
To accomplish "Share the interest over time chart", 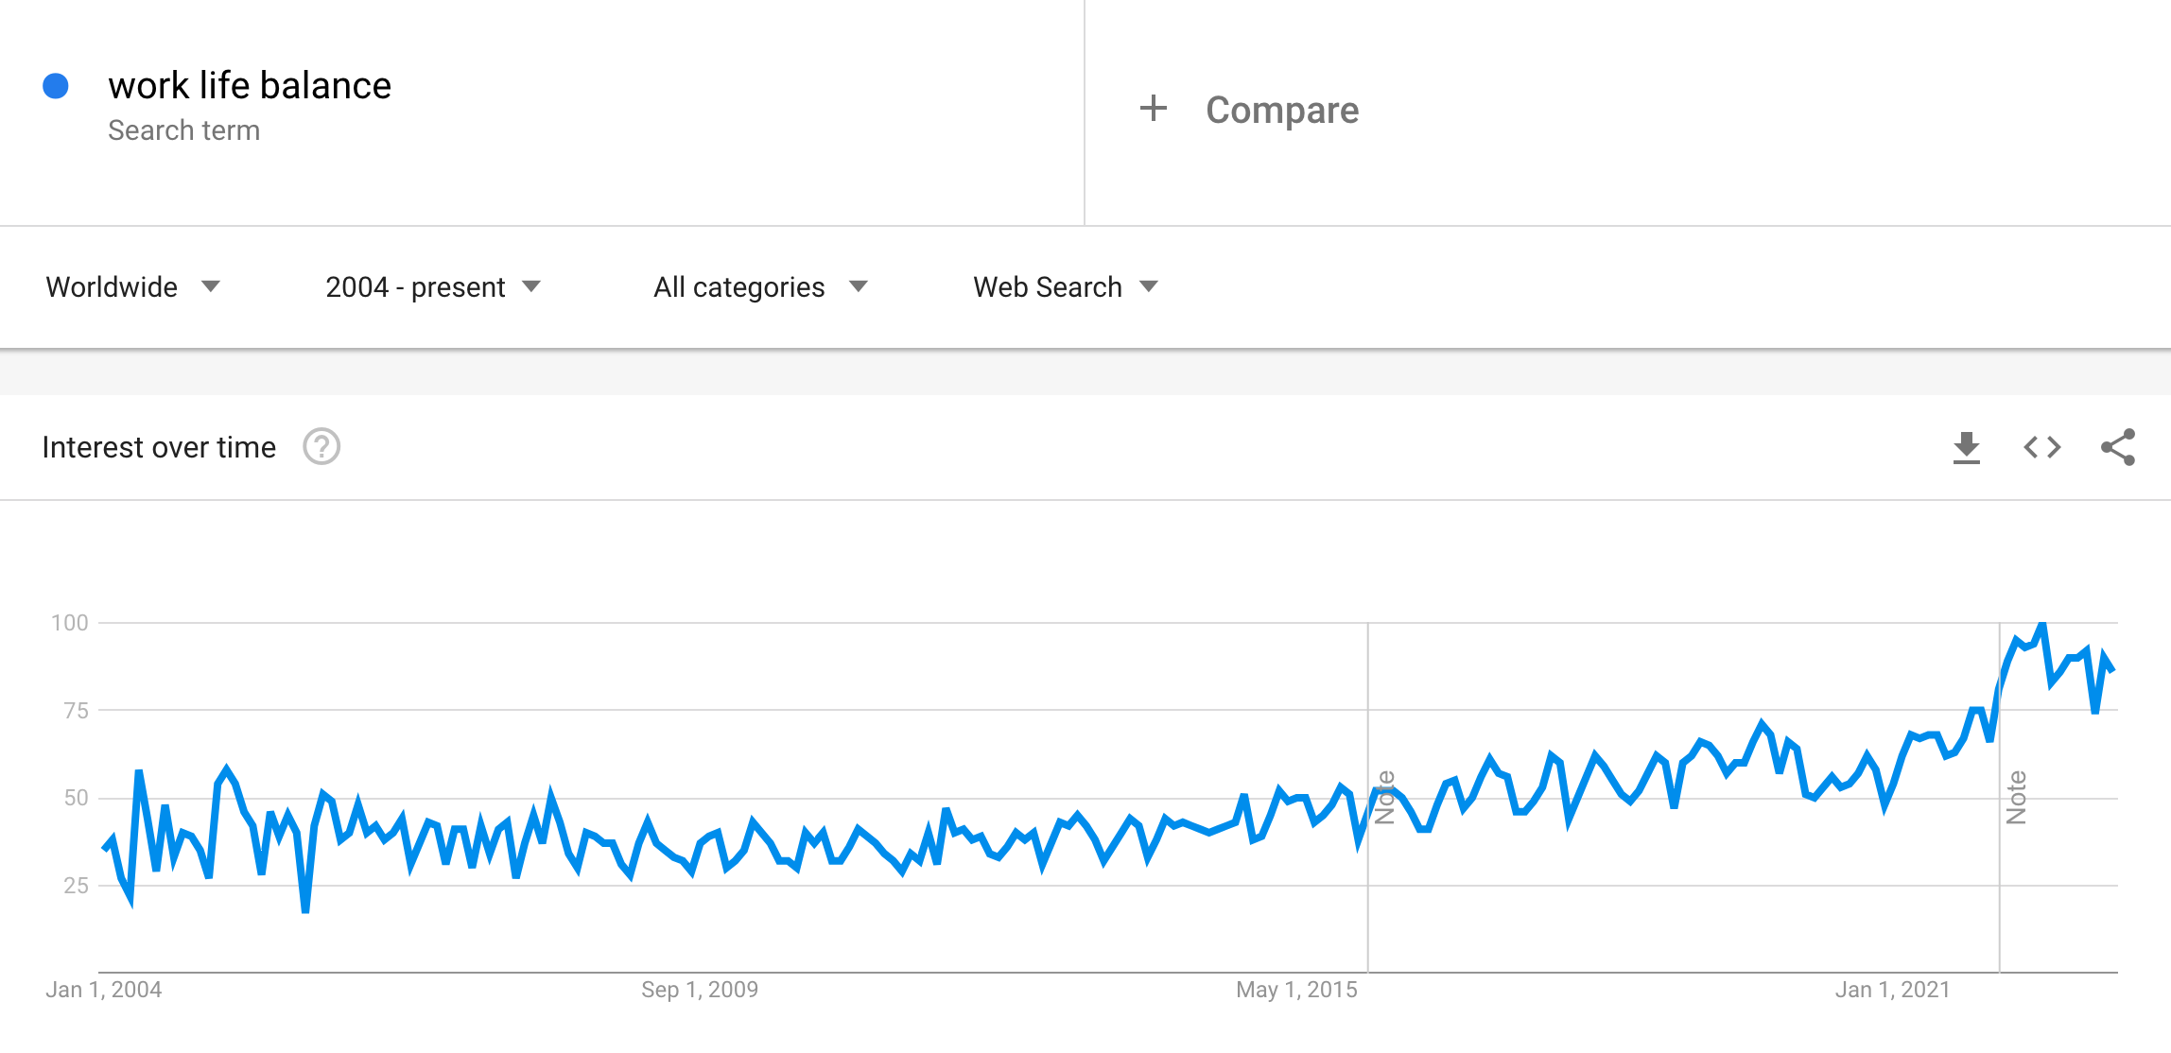I will click(2117, 447).
